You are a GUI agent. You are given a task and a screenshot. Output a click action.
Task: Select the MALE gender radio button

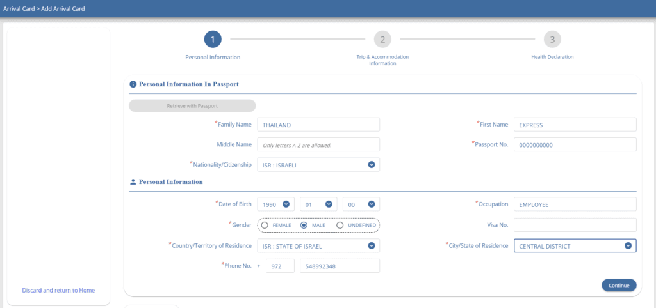coord(304,225)
